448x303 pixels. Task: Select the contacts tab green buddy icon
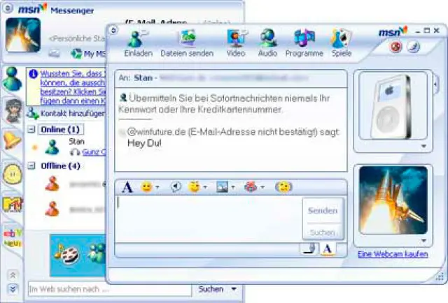pos(13,79)
